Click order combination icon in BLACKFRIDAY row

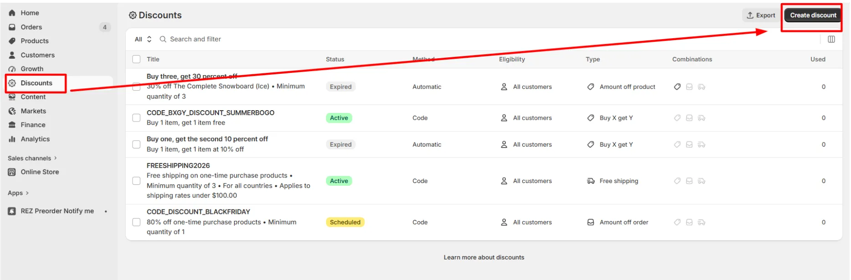pyautogui.click(x=689, y=223)
